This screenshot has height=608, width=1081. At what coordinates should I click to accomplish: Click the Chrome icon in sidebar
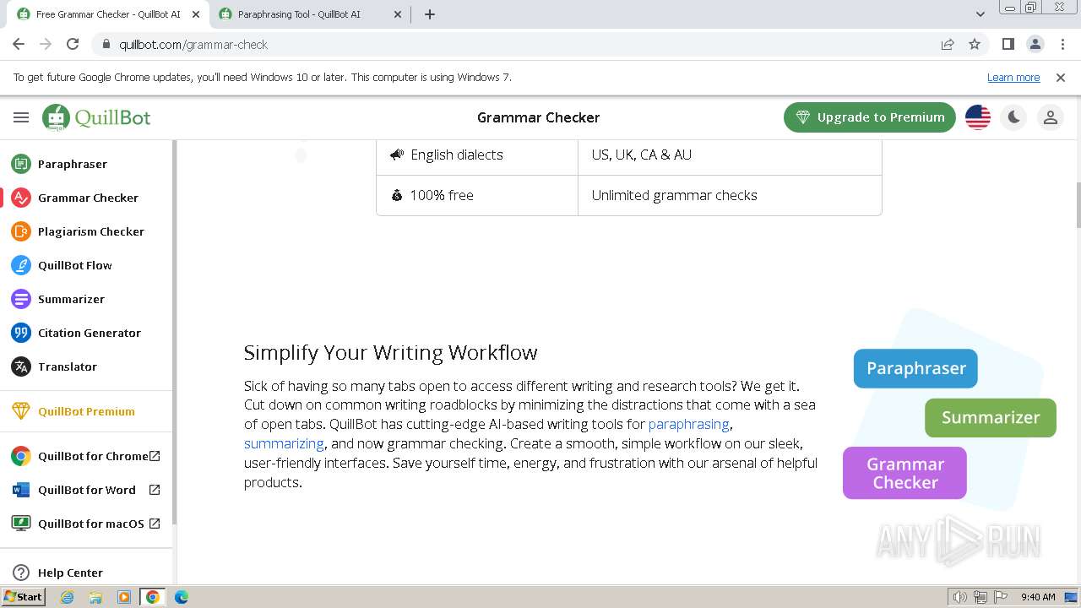(21, 456)
